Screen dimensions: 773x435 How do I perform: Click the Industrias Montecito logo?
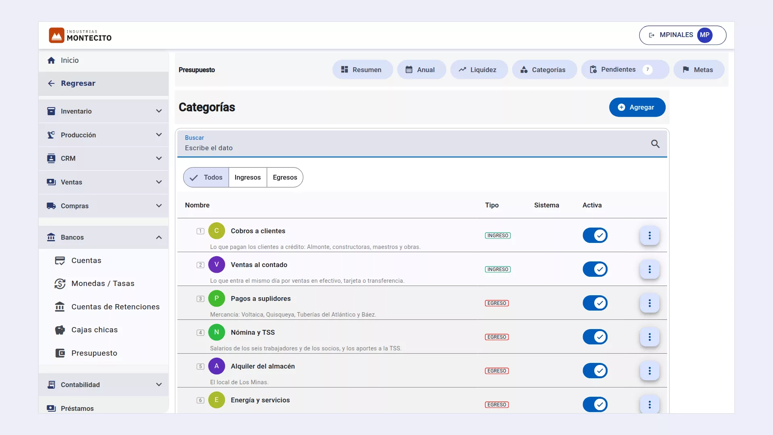(x=80, y=35)
